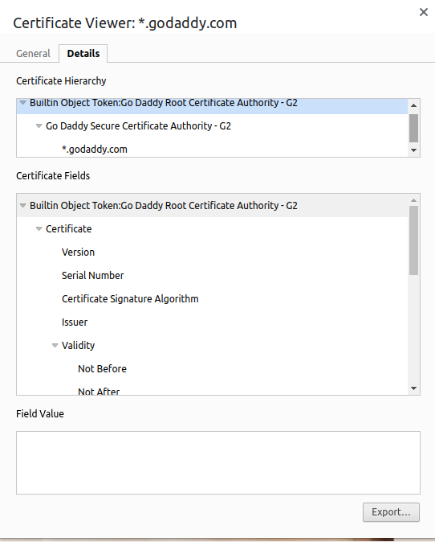Viewport: 435px width, 542px height.
Task: Select the Not After field
Action: click(99, 392)
